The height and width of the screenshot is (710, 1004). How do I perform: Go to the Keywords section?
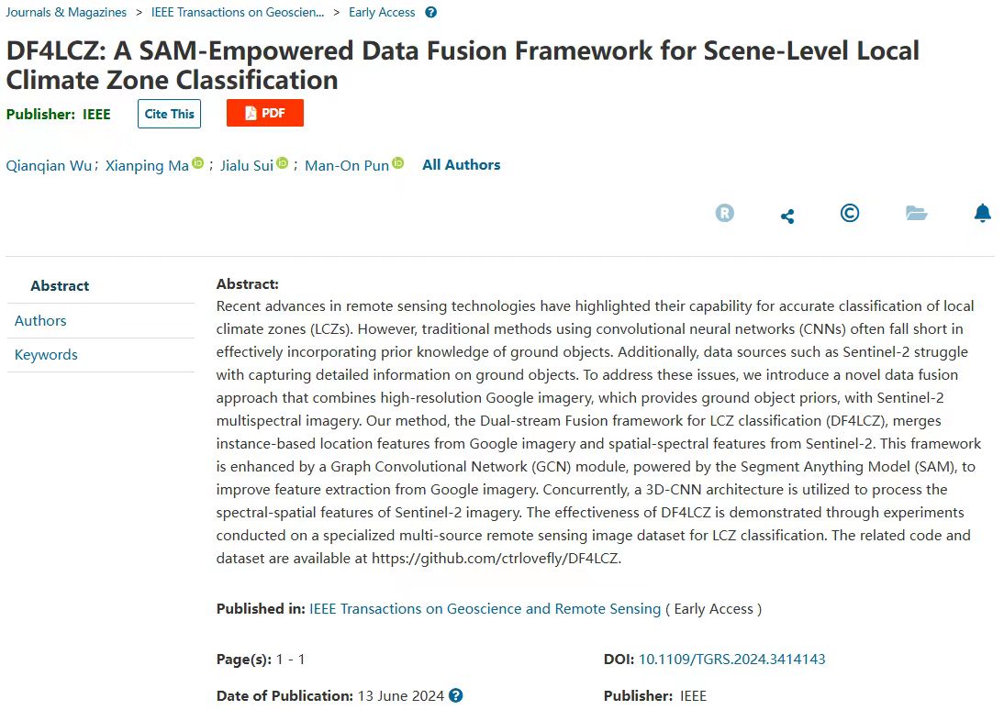click(46, 355)
